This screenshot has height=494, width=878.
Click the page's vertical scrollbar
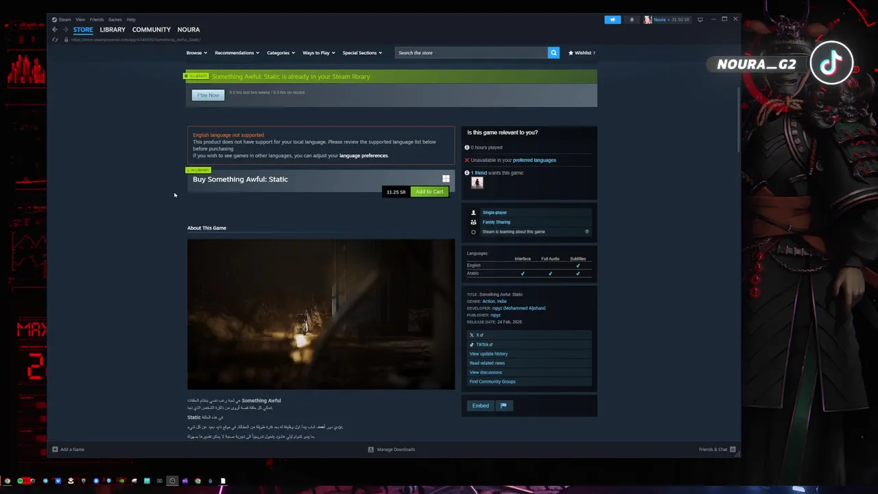point(739,120)
